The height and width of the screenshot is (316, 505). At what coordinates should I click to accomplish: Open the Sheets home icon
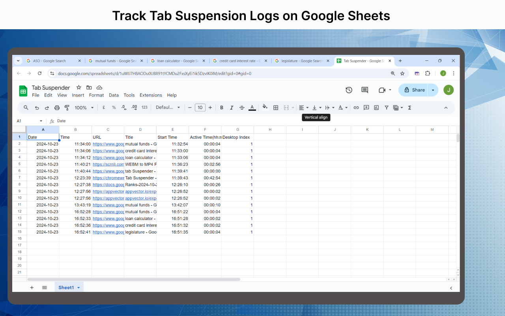[23, 91]
